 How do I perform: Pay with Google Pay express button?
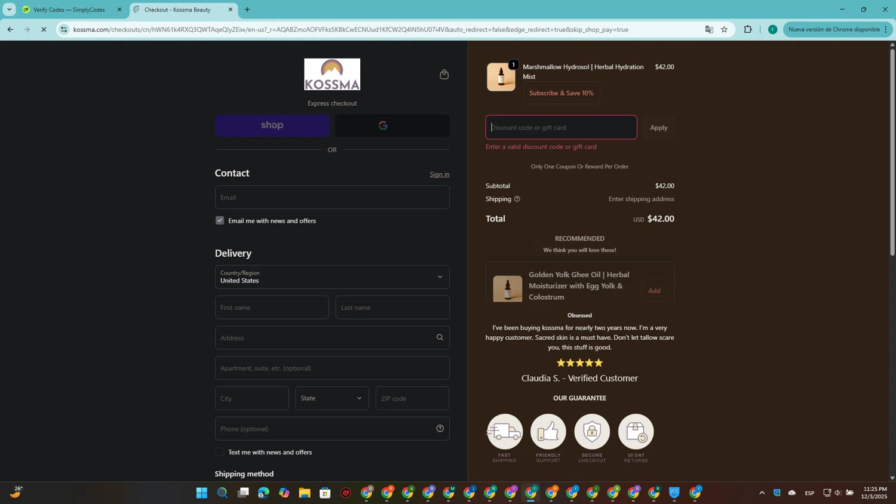tap(392, 125)
